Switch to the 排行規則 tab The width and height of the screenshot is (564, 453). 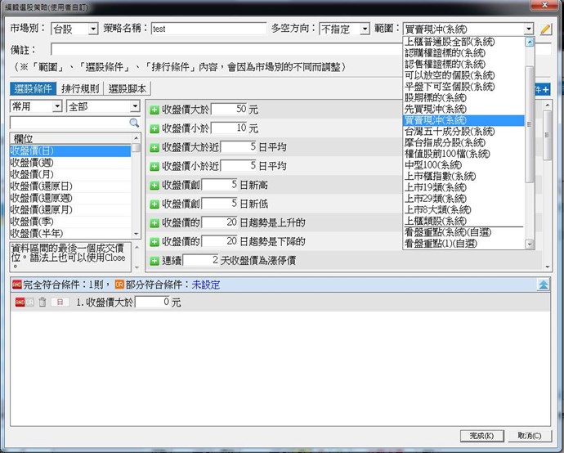pyautogui.click(x=79, y=88)
